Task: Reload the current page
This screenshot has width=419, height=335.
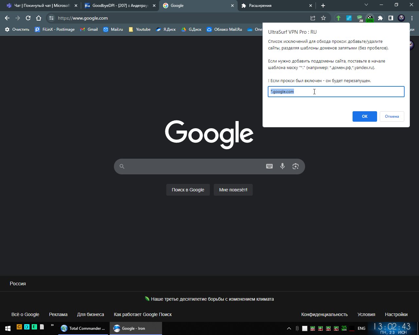Action: (28, 18)
